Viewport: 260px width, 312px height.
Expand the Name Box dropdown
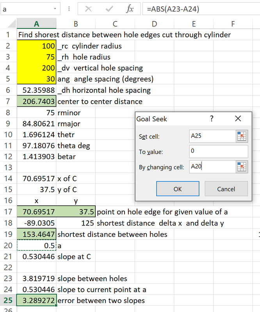click(x=55, y=9)
